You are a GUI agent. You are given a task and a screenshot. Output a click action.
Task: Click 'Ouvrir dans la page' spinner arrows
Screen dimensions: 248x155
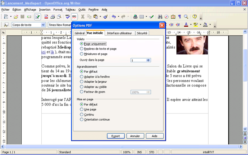click(x=148, y=60)
